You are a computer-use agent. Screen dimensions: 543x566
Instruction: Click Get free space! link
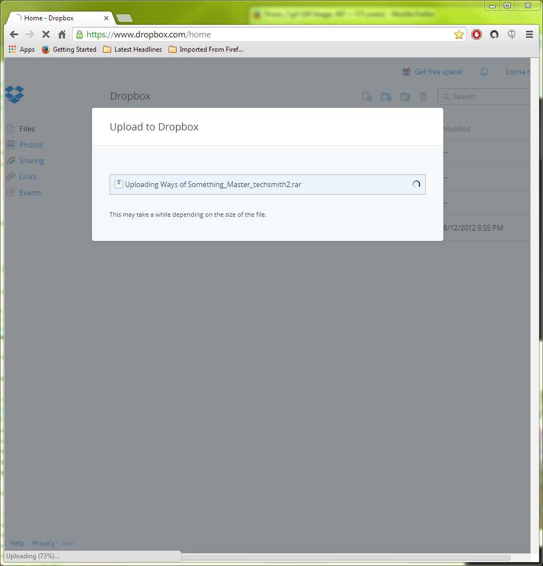coord(438,72)
